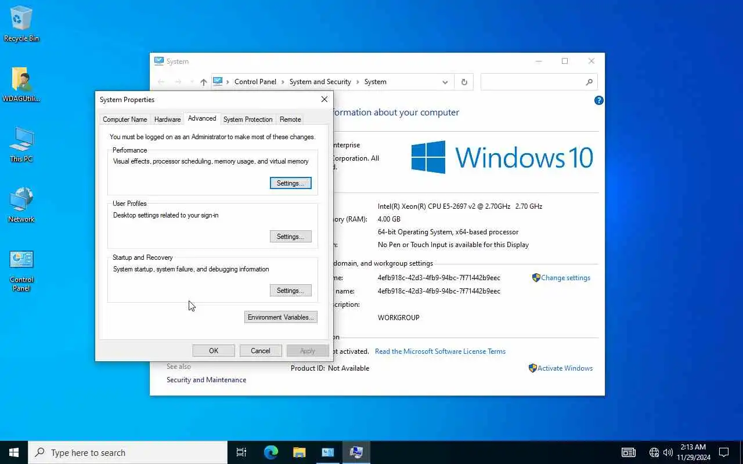The width and height of the screenshot is (743, 464).
Task: Click the Control Panel breadcrumb
Action: tap(255, 82)
